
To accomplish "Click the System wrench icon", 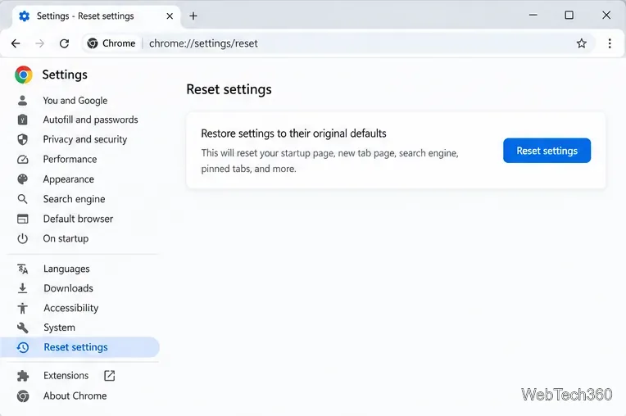I will (22, 328).
